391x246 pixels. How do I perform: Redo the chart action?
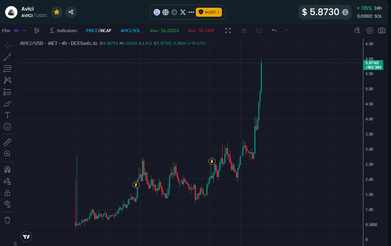(x=287, y=31)
